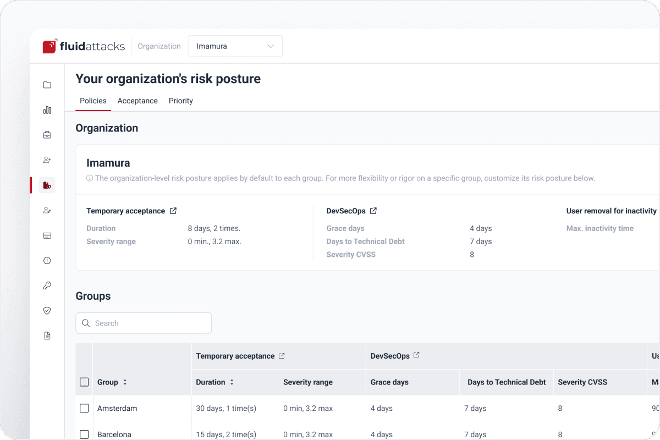The image size is (660, 440).
Task: Switch to the Policies tab
Action: [x=93, y=101]
